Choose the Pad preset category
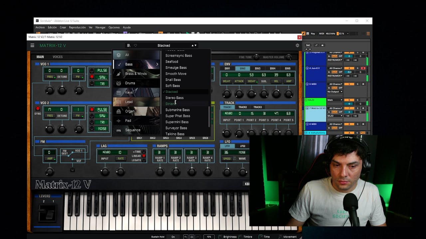Screen dimensions: 426x239 point(136,120)
